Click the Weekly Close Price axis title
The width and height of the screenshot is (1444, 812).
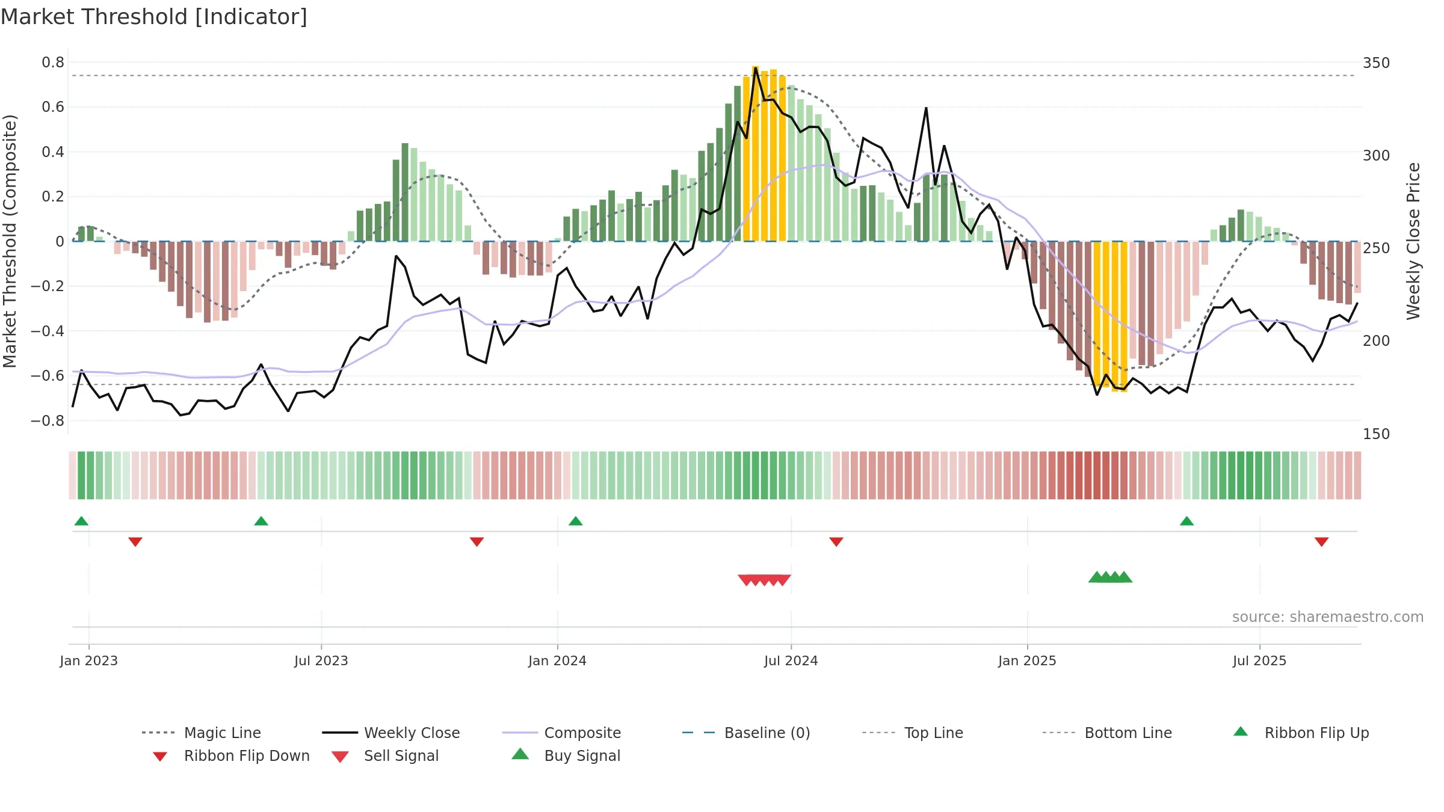pos(1413,241)
